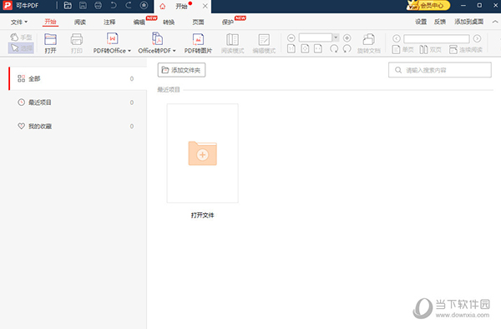Toggle 连续阅读 continuous reading
The image size is (501, 329).
click(466, 49)
